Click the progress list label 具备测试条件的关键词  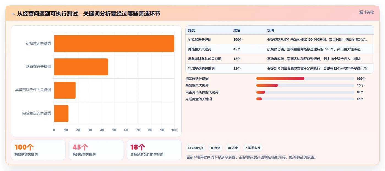tap(202, 92)
